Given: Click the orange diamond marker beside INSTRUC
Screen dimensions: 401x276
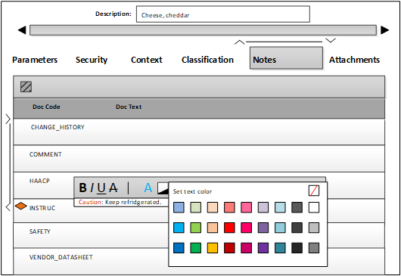Looking at the screenshot, I should click(x=20, y=206).
